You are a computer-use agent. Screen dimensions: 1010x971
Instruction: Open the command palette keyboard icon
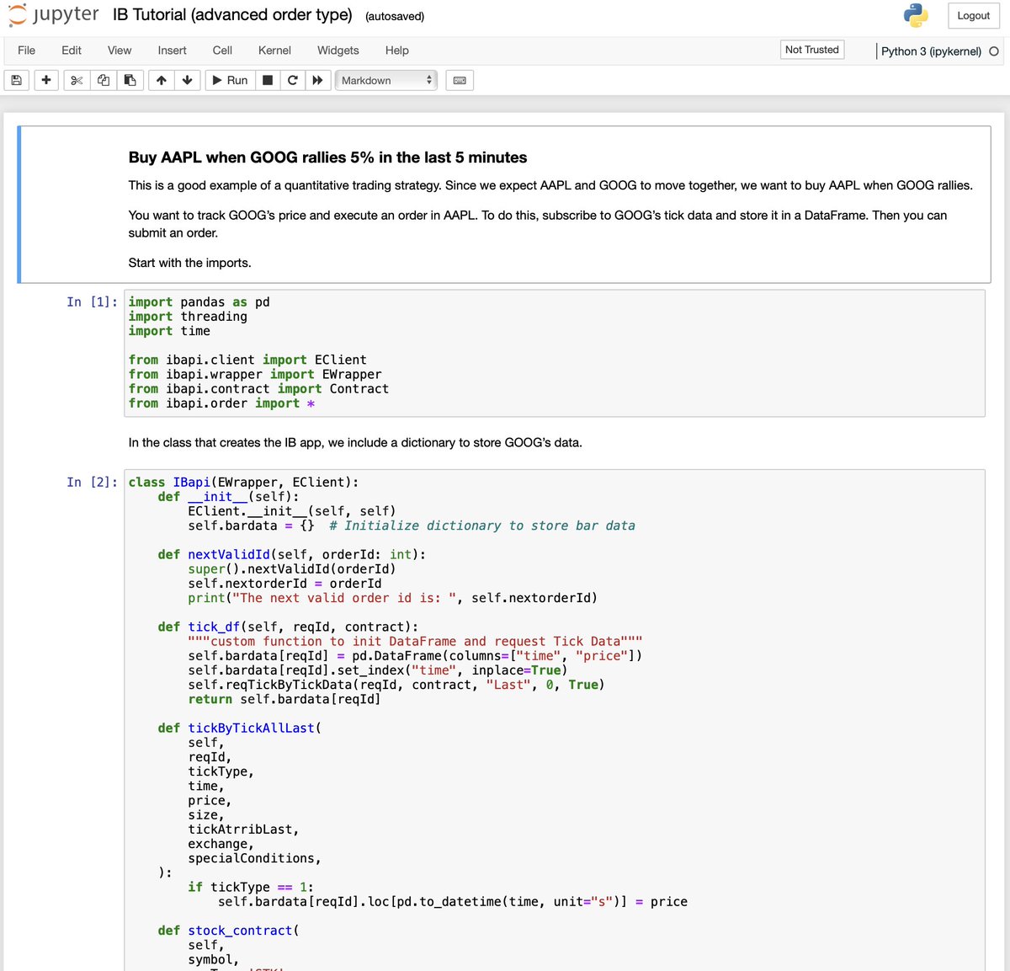[460, 80]
